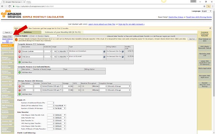Viewport: 215px width, 134px height.
Task: Remove the Domain Controller EC2 instance row
Action: [19, 51]
